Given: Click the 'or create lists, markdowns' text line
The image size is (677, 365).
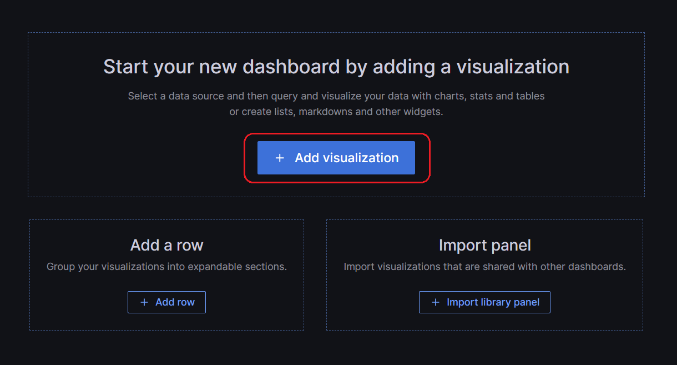Looking at the screenshot, I should (336, 112).
